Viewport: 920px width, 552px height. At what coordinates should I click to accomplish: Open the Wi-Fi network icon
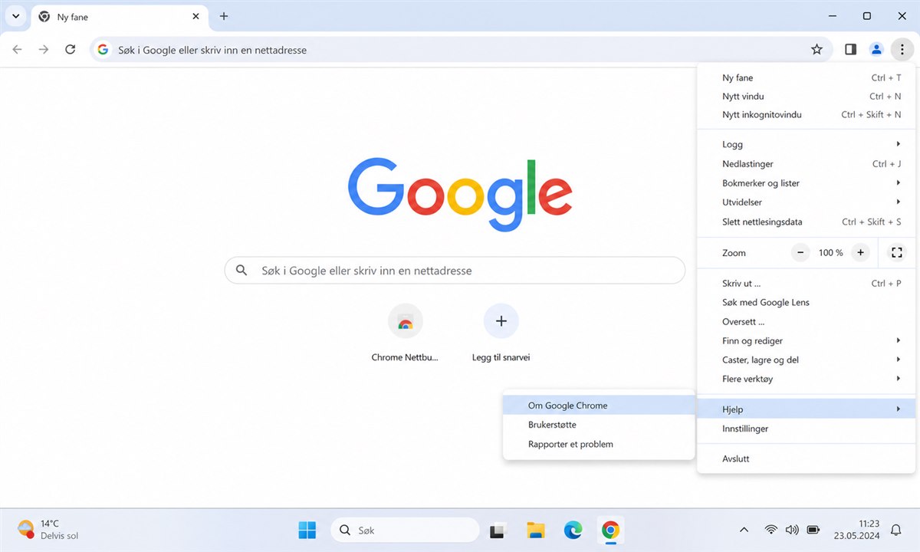tap(770, 530)
